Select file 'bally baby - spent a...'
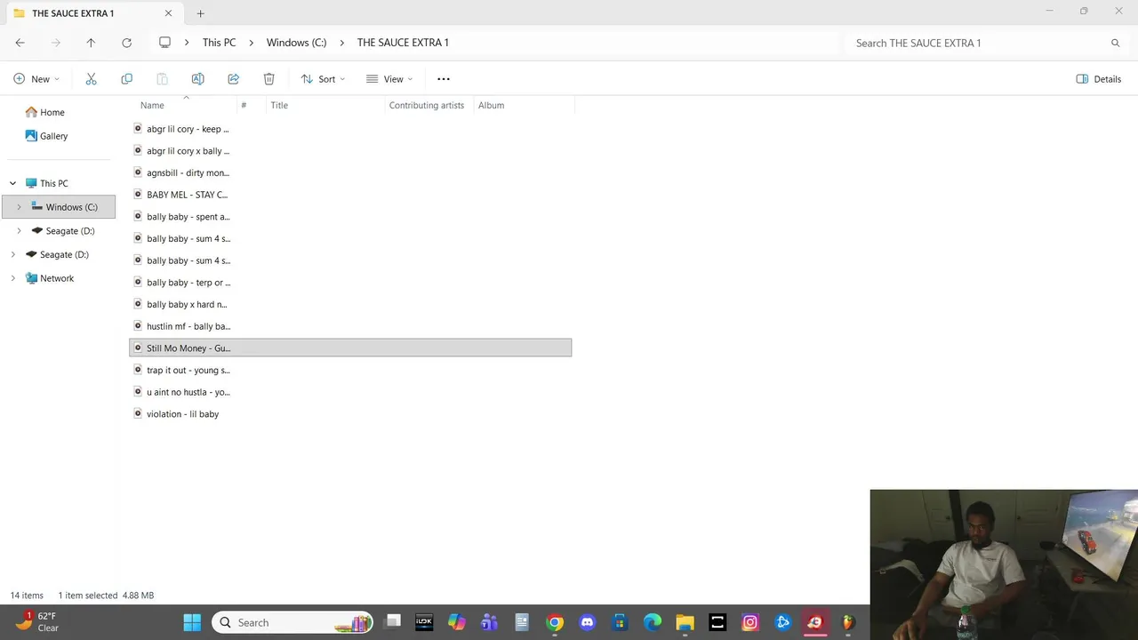Viewport: 1138px width, 640px height. (350, 217)
